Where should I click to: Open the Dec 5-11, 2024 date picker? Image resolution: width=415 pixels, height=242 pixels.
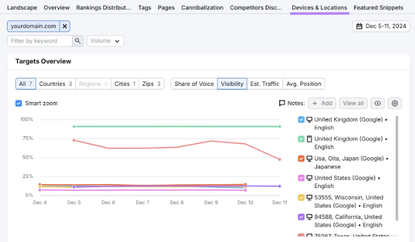point(381,26)
